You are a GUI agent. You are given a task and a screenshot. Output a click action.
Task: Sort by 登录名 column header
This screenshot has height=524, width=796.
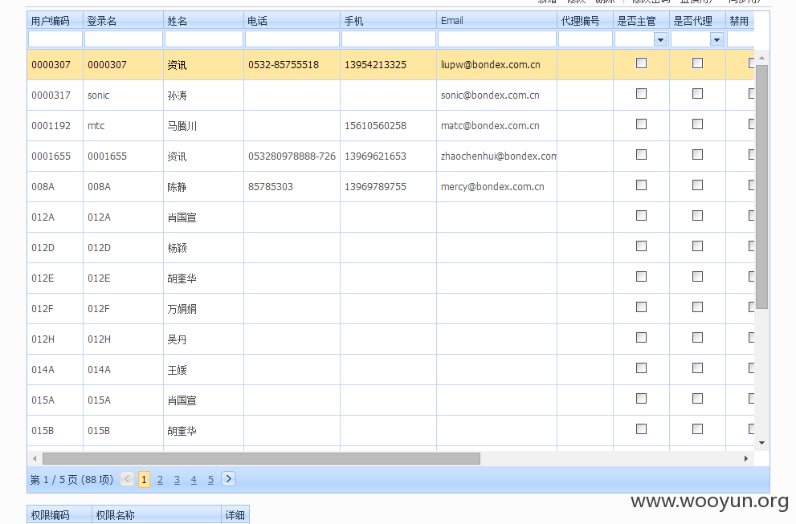(x=123, y=21)
